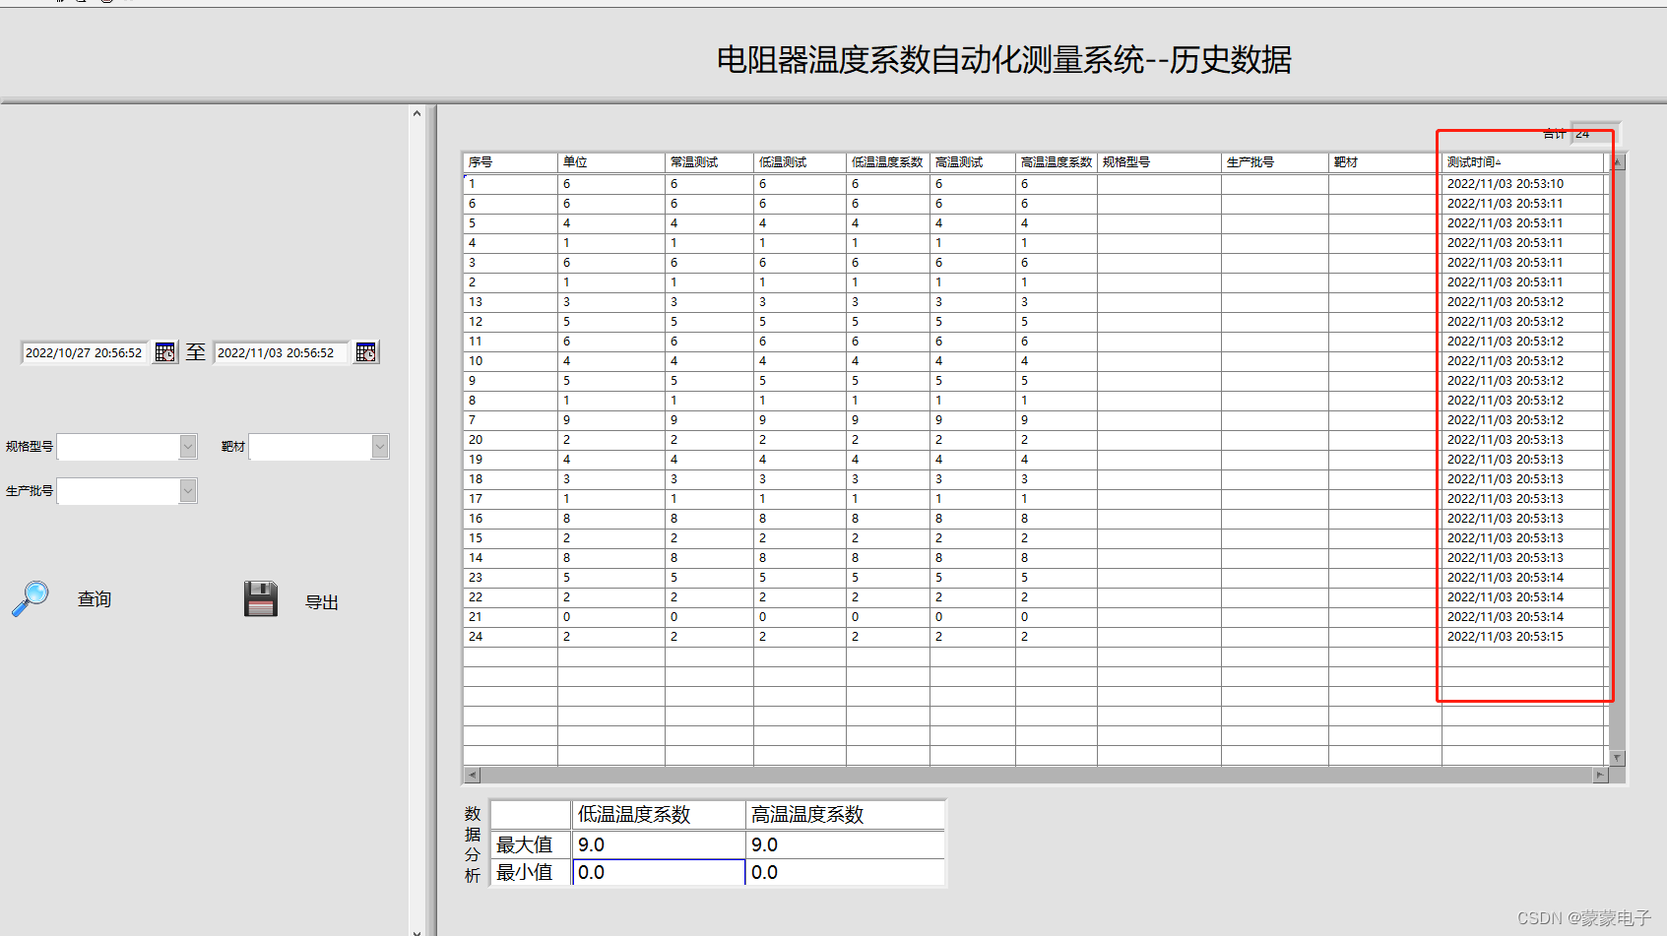The height and width of the screenshot is (936, 1667).
Task: Select the table row with 序号 24
Action: [x=689, y=636]
